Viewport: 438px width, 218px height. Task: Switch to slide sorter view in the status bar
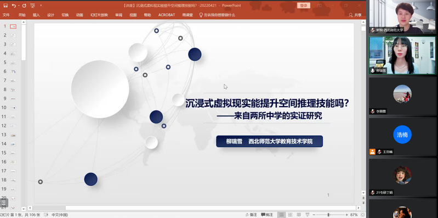point(290,215)
